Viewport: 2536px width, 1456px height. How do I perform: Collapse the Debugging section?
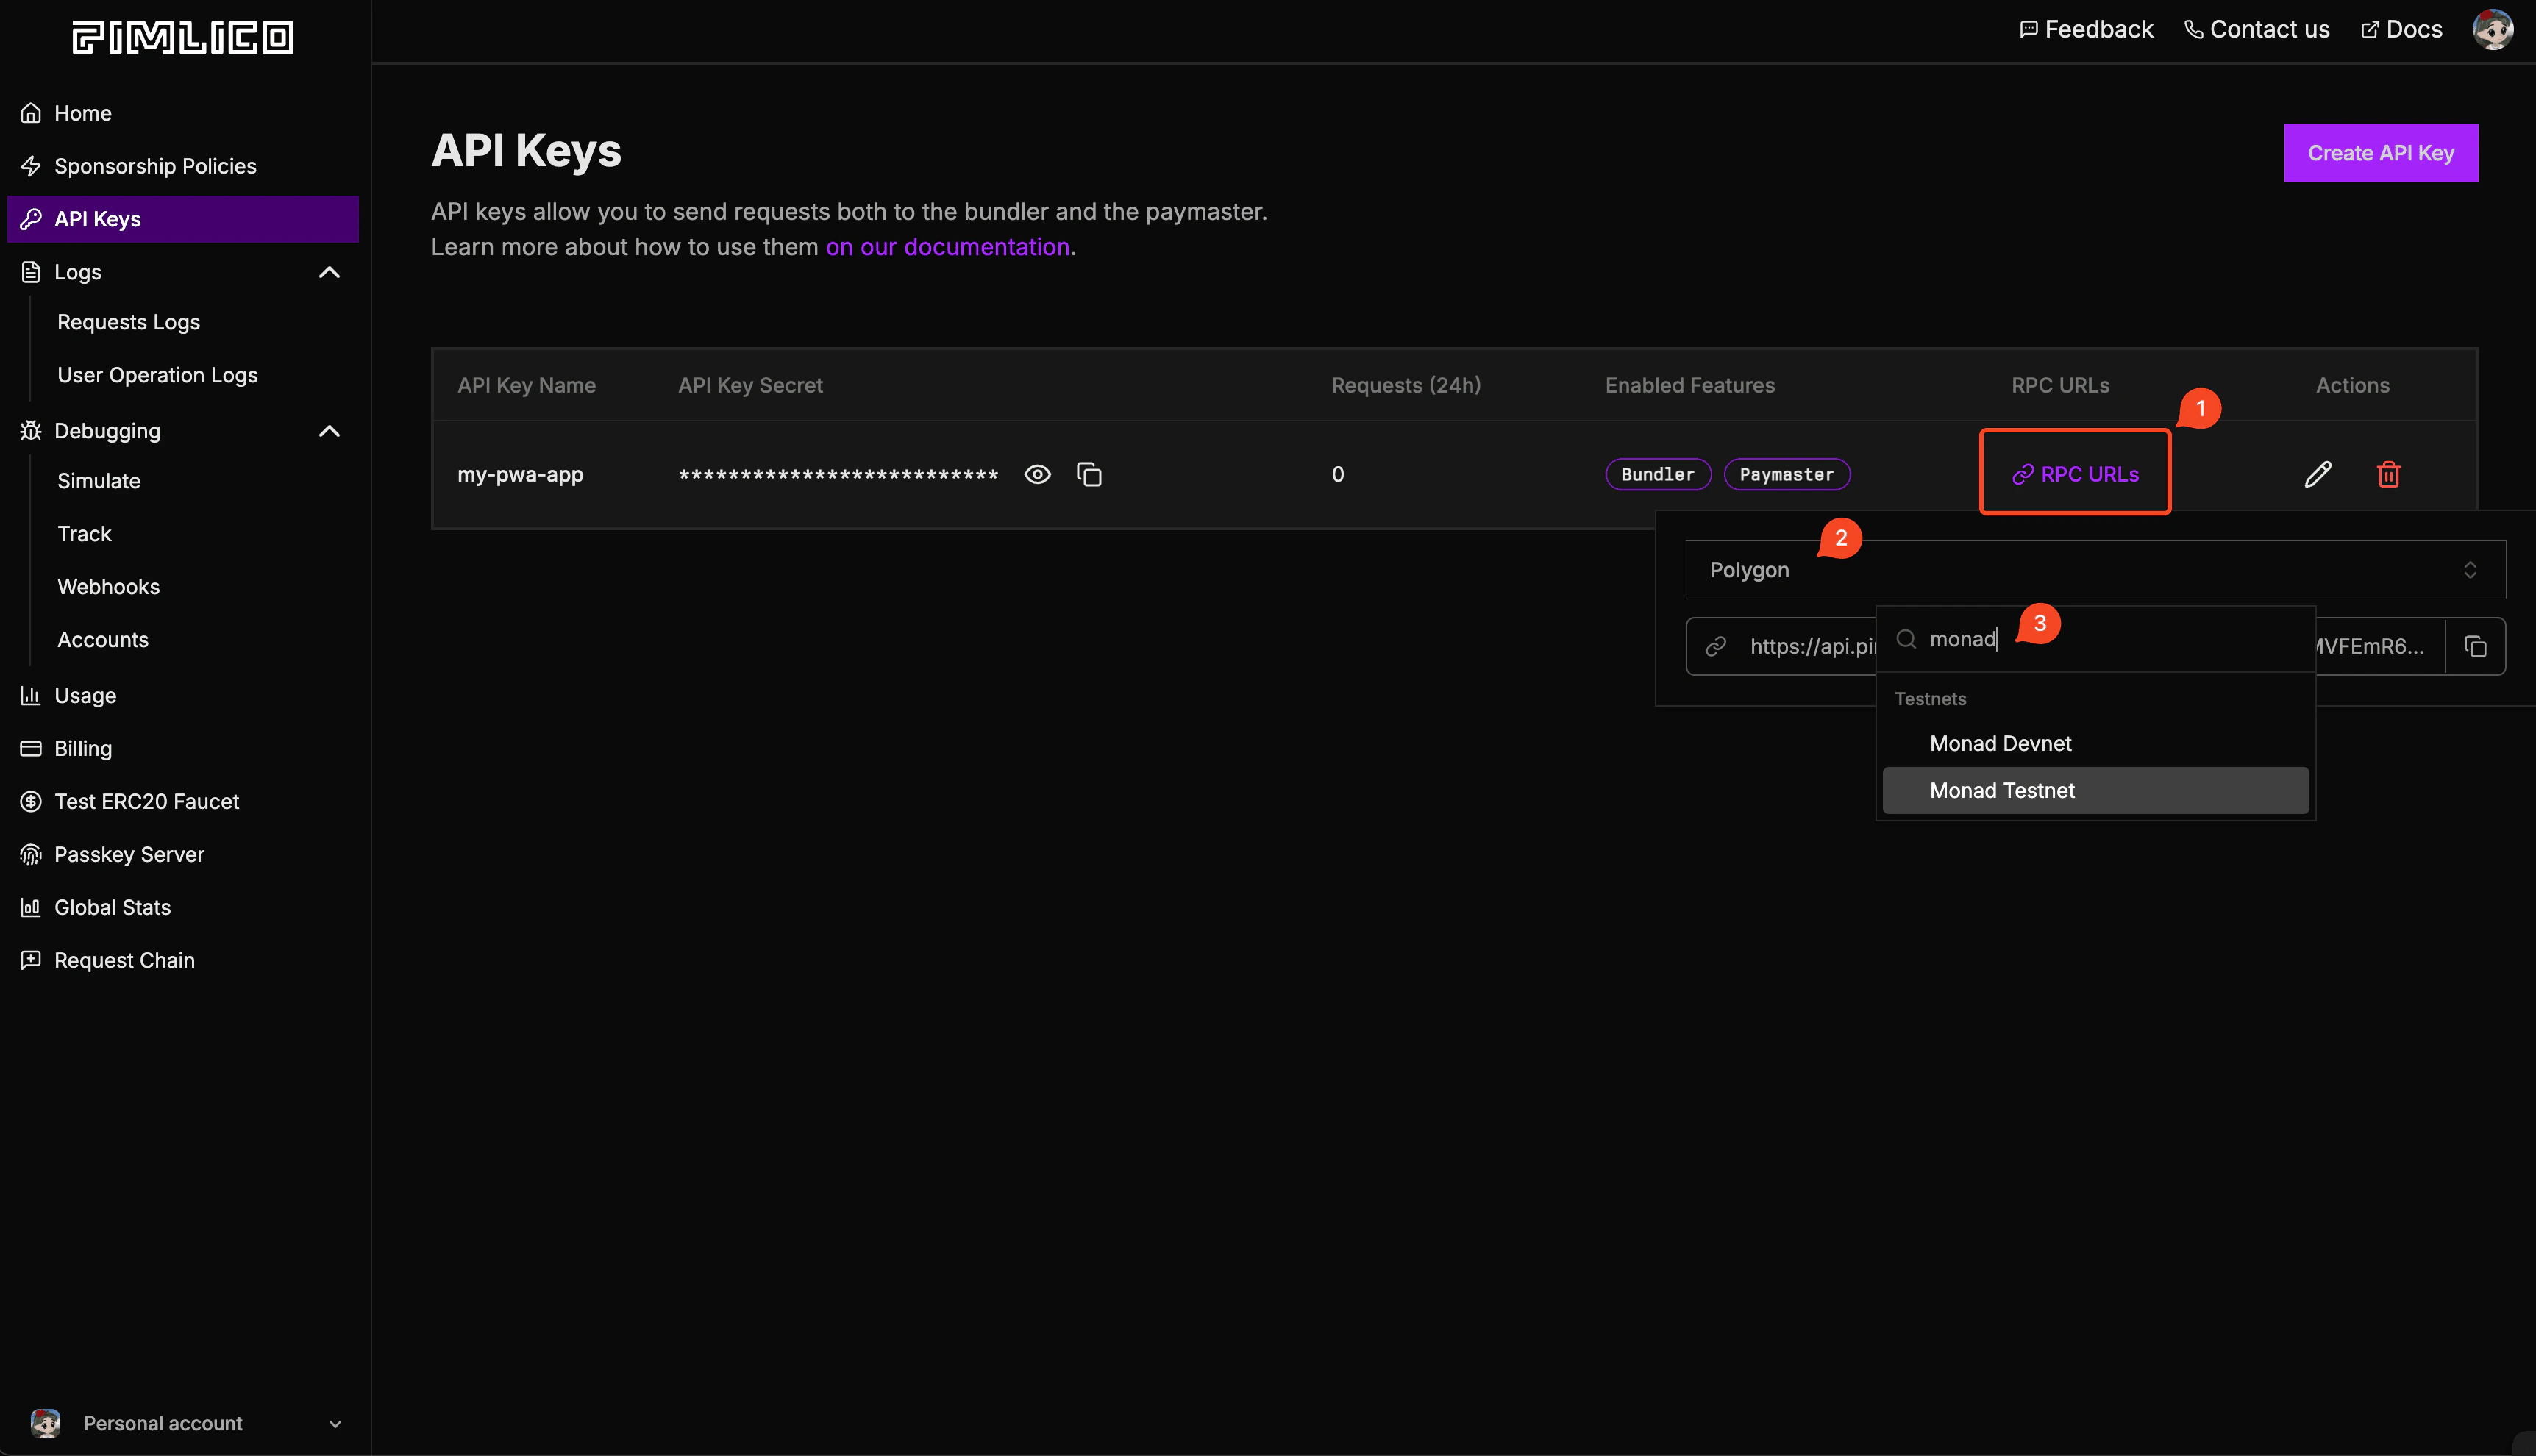click(x=329, y=431)
